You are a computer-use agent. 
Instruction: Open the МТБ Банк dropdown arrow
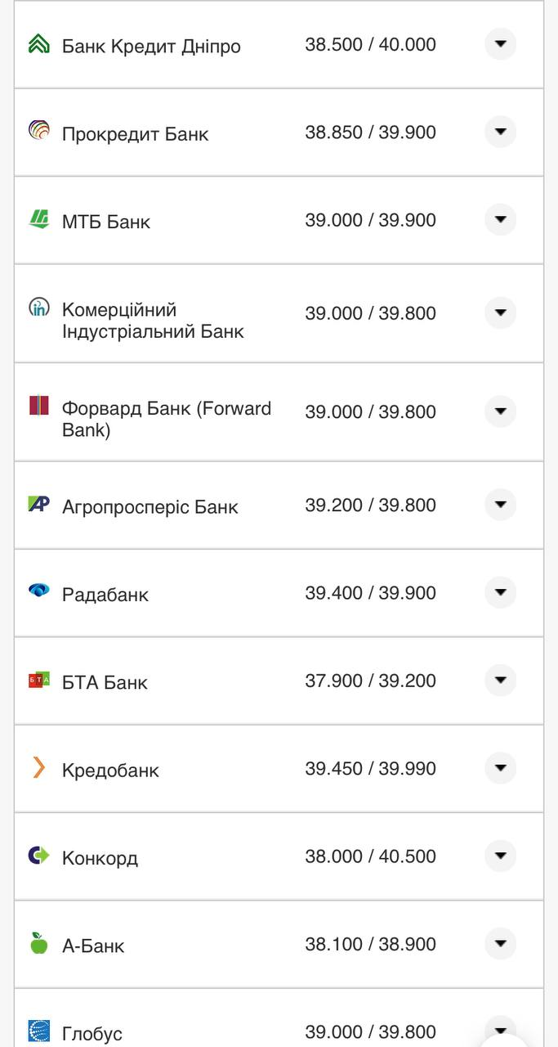[500, 219]
